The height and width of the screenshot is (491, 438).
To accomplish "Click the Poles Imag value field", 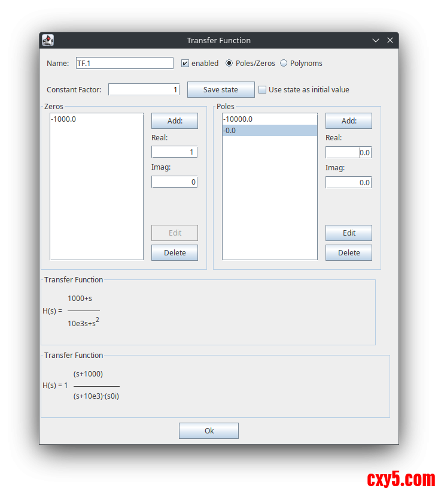I will click(348, 182).
